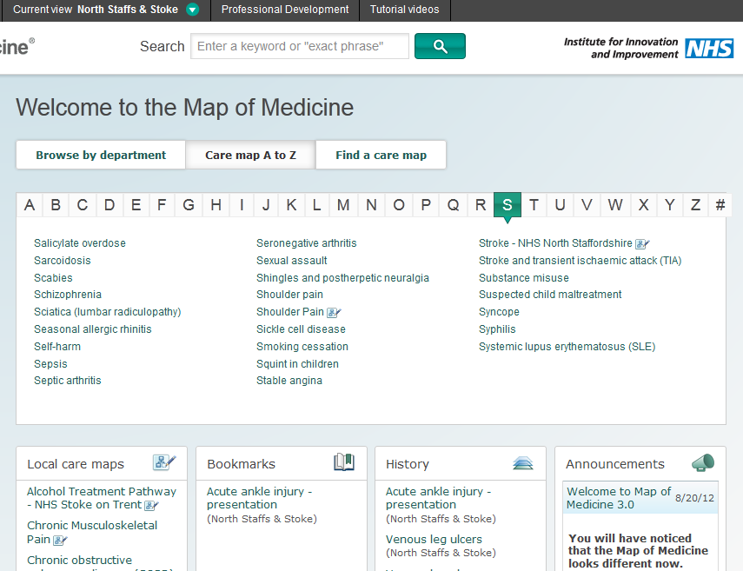Open the Sepsis care map
Screen dimensions: 743x571
[50, 363]
